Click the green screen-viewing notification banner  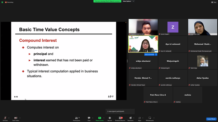pyautogui.click(x=107, y=1)
